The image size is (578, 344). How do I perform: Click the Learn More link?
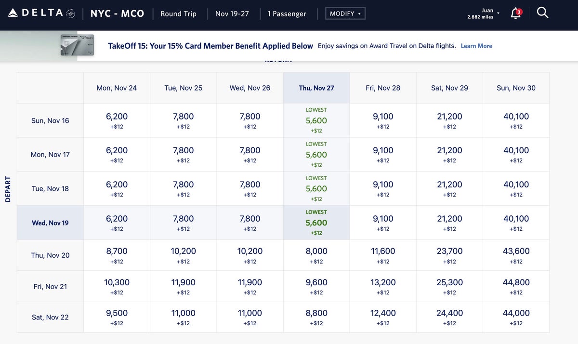click(x=476, y=46)
